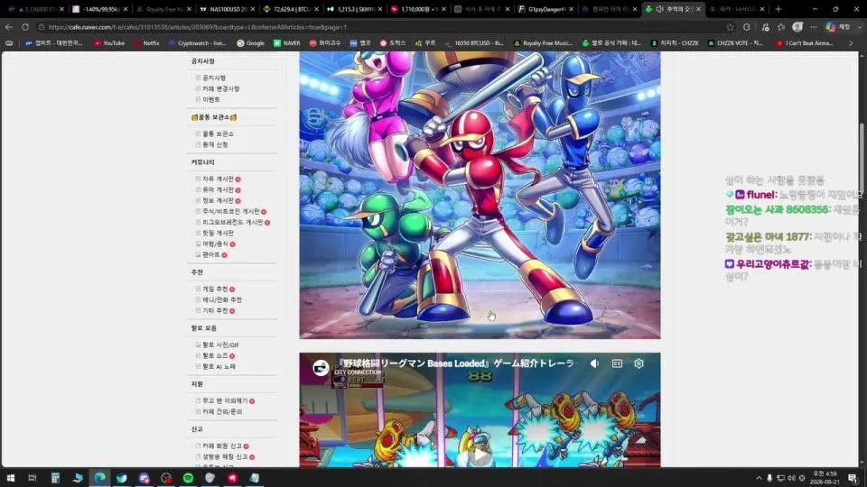The height and width of the screenshot is (487, 867).
Task: Click the page vertical scrollbar thumb
Action: click(x=862, y=161)
